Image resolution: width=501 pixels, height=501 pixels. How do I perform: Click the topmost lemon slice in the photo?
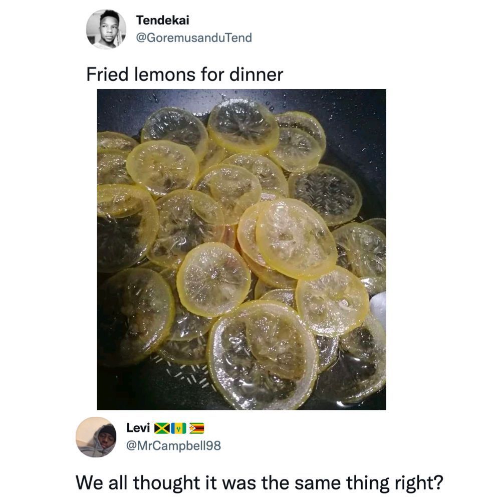243,125
